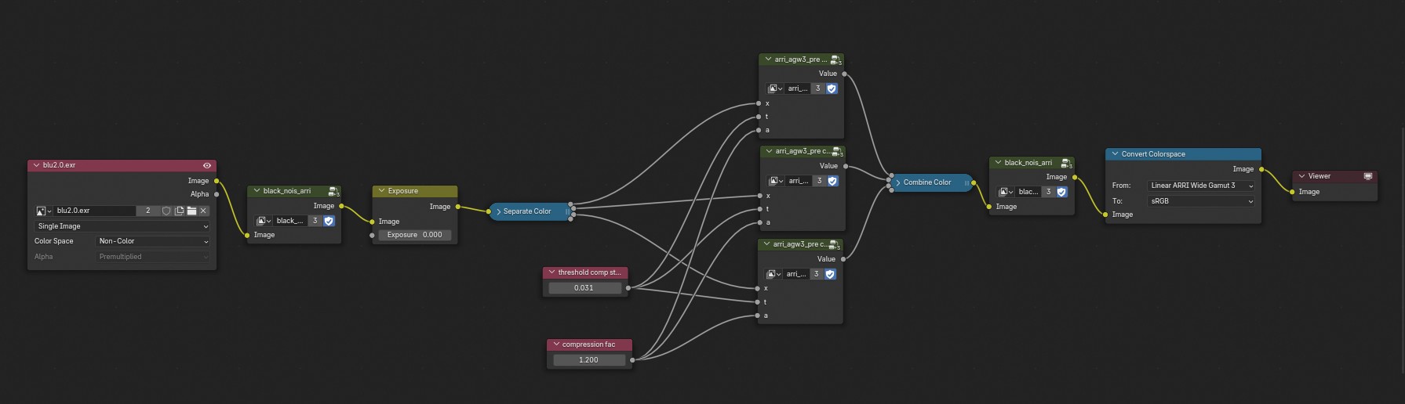Browse node trees in black_nois_arri node feeding Exposure
This screenshot has width=1405, height=404.
264,221
